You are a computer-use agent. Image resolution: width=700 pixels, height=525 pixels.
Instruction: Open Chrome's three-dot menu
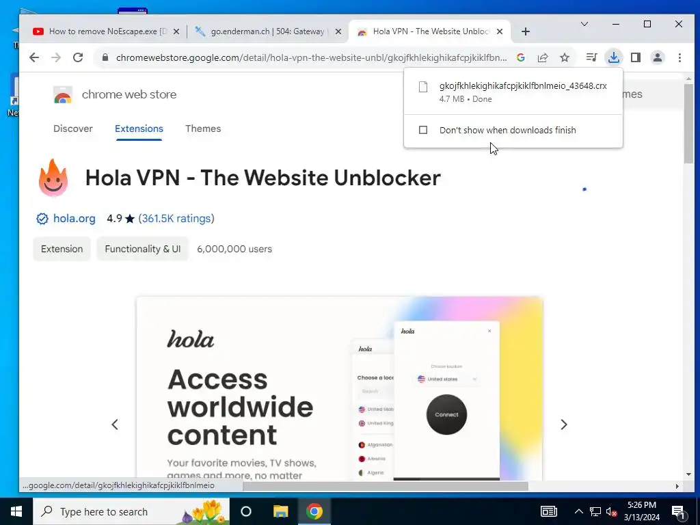[x=679, y=57]
